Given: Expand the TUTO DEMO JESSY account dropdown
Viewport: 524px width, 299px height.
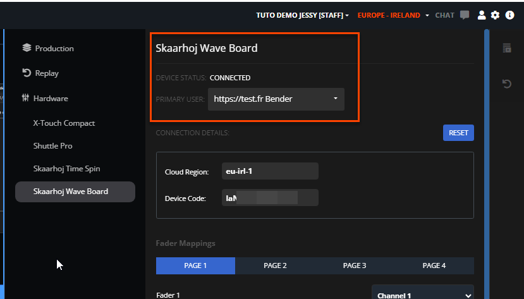Looking at the screenshot, I should pyautogui.click(x=302, y=15).
